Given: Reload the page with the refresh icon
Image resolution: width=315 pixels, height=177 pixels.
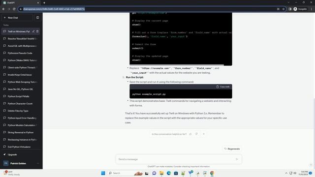Looking at the screenshot, I should click(x=14, y=9).
